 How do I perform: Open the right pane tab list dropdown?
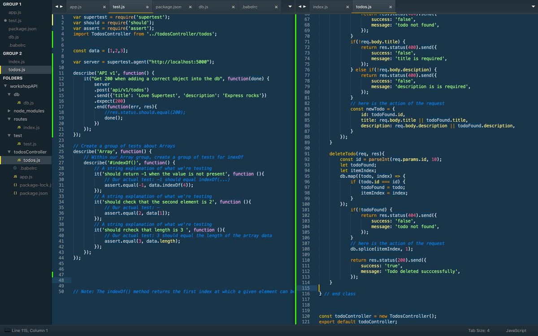pyautogui.click(x=532, y=7)
